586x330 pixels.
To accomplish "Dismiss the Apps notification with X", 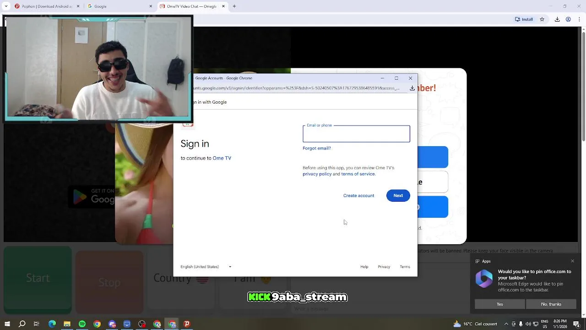I will [x=572, y=261].
